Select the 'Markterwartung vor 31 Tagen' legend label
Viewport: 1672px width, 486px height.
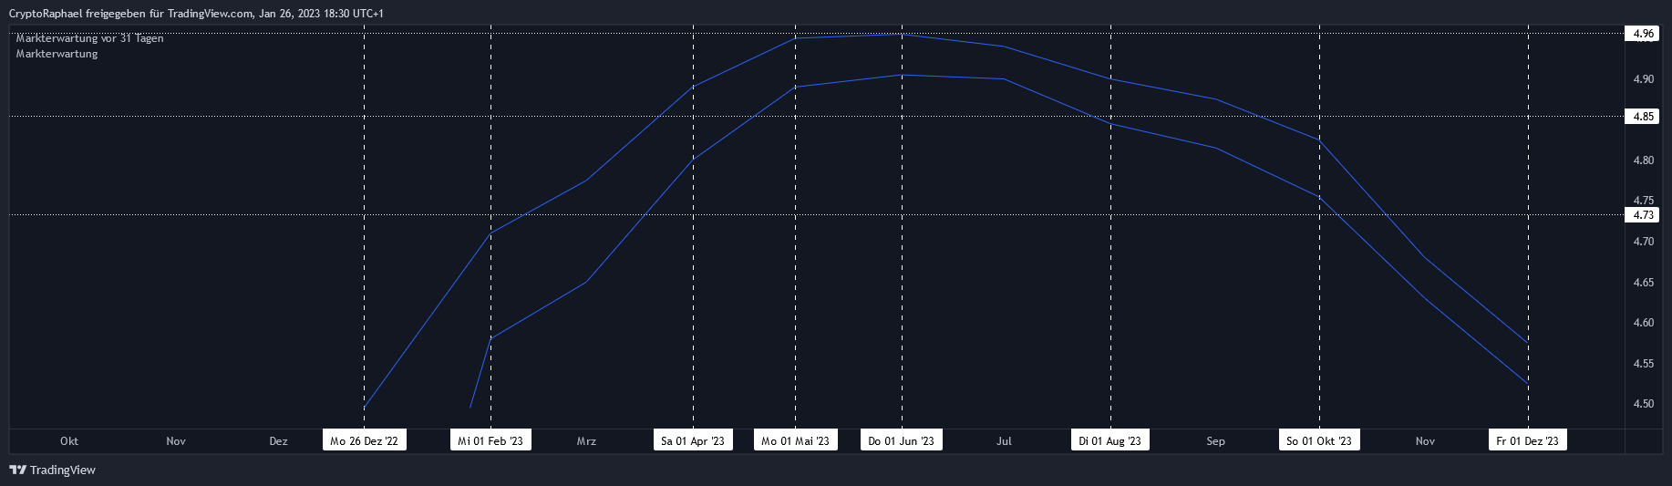click(x=89, y=38)
